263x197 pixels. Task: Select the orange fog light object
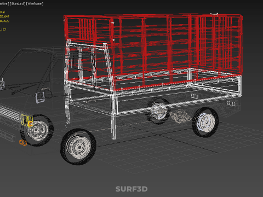pos(23,142)
